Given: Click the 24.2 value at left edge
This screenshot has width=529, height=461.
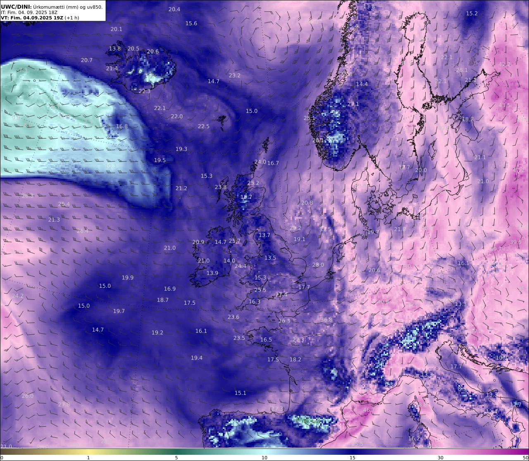Looking at the screenshot, I should click(18, 296).
